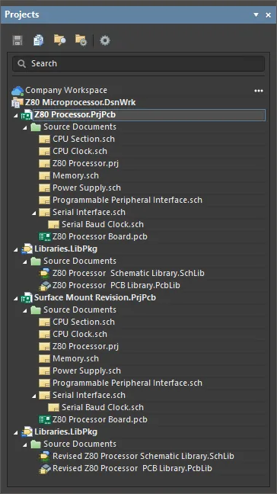Screen dimensions: 277x494
Task: Select Programmable Peripheral Interface.sch under Surface Mount Revision
Action: coord(127,383)
